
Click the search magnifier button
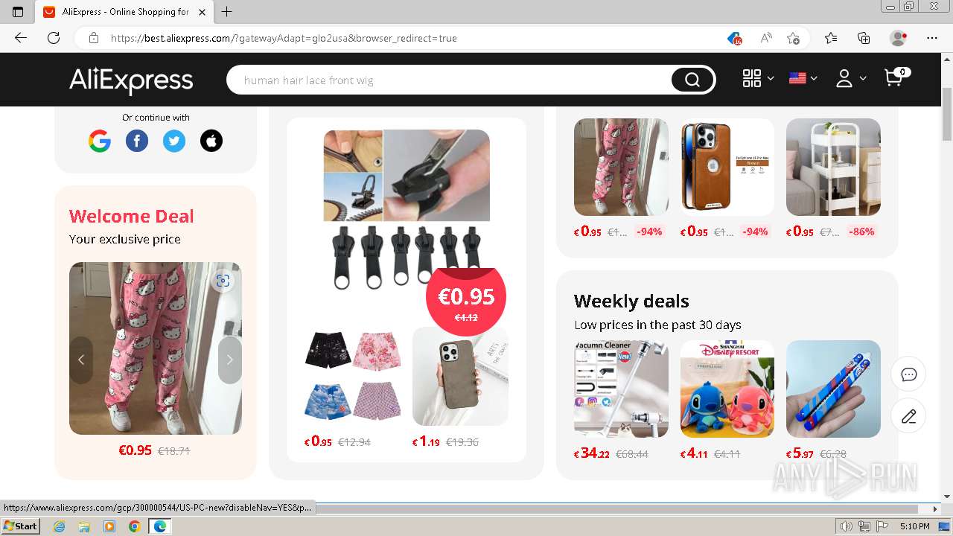pos(692,80)
